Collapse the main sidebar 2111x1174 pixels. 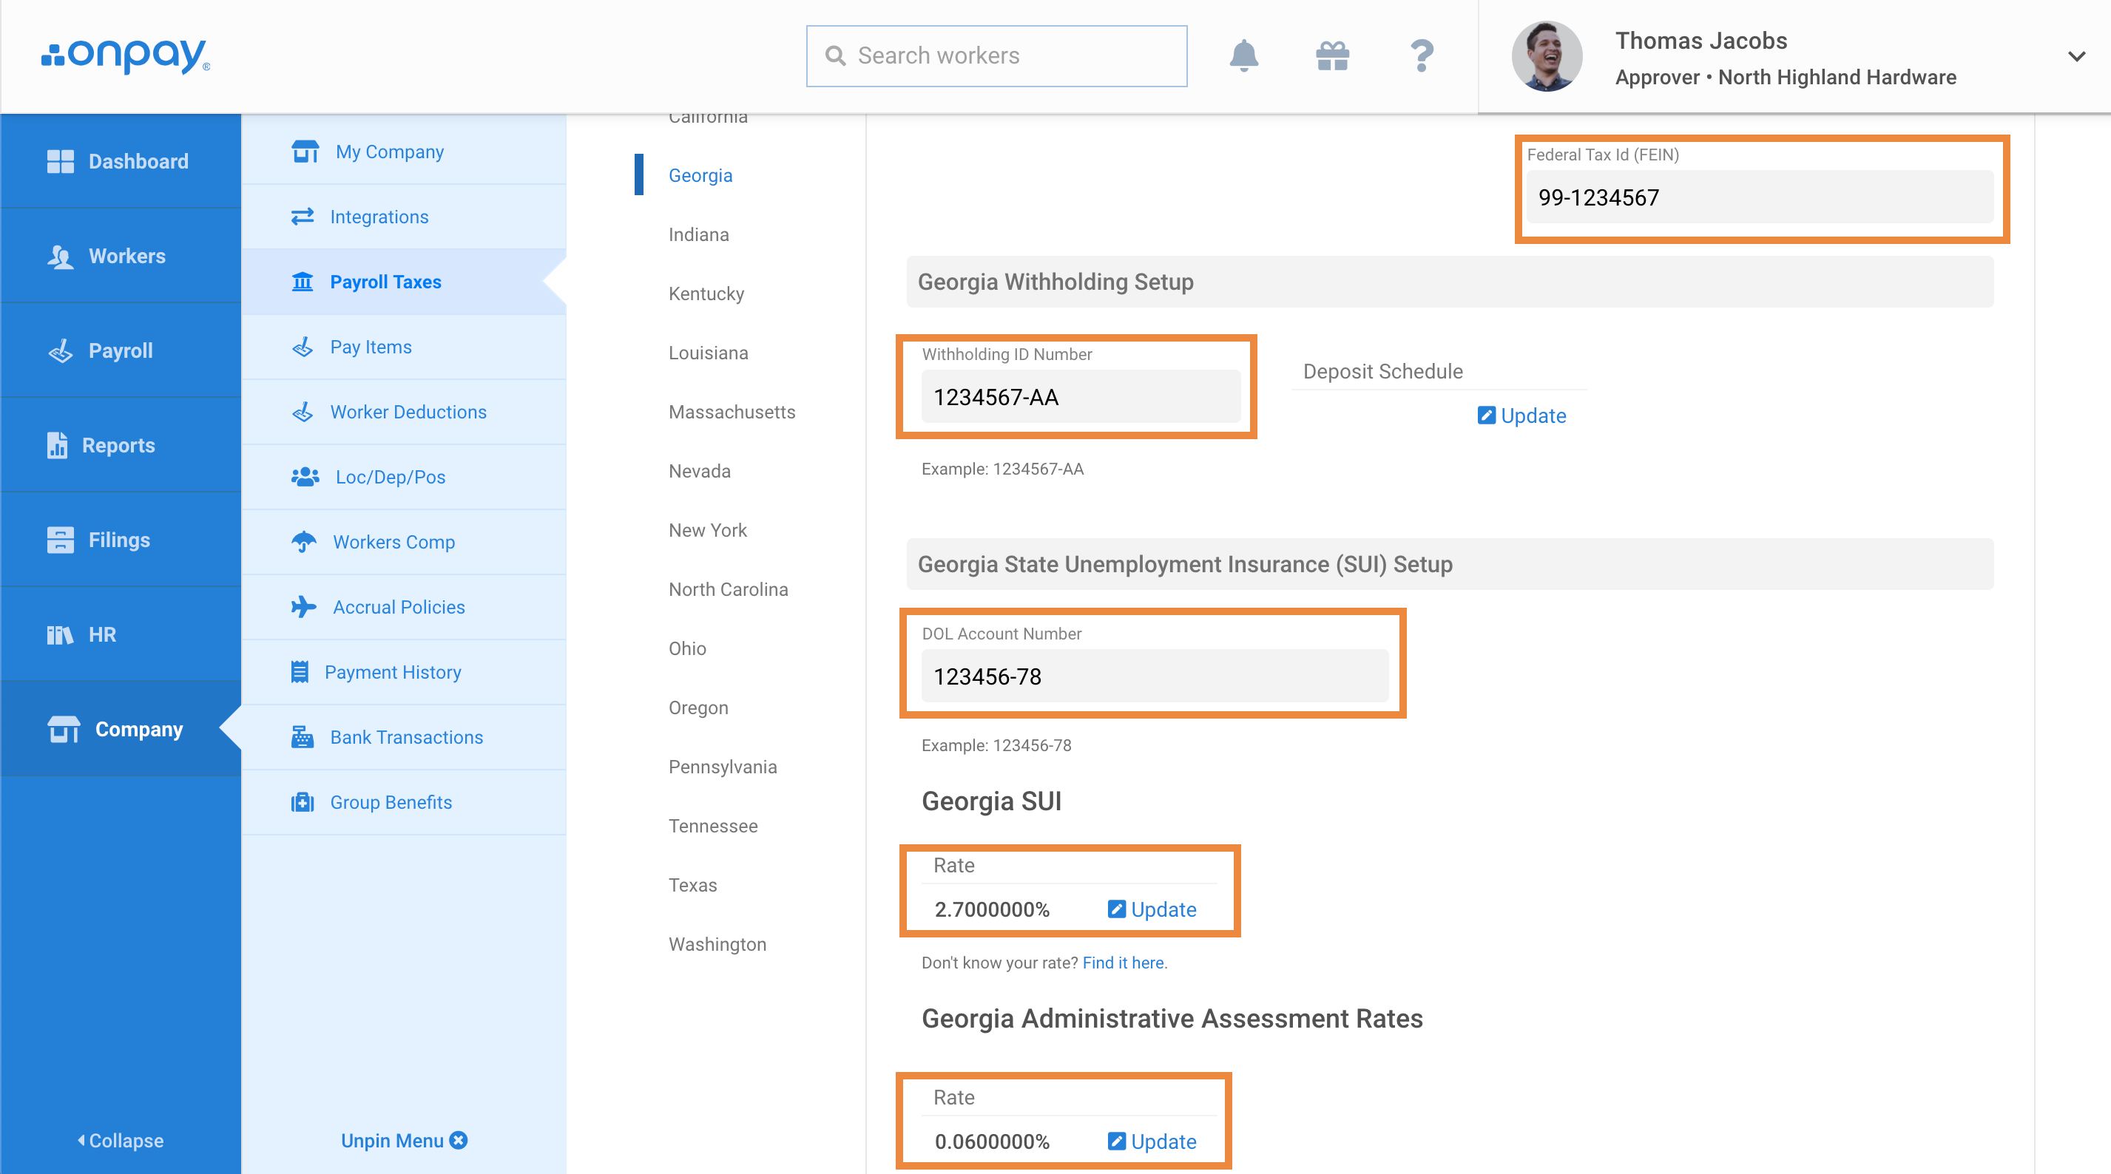point(121,1139)
